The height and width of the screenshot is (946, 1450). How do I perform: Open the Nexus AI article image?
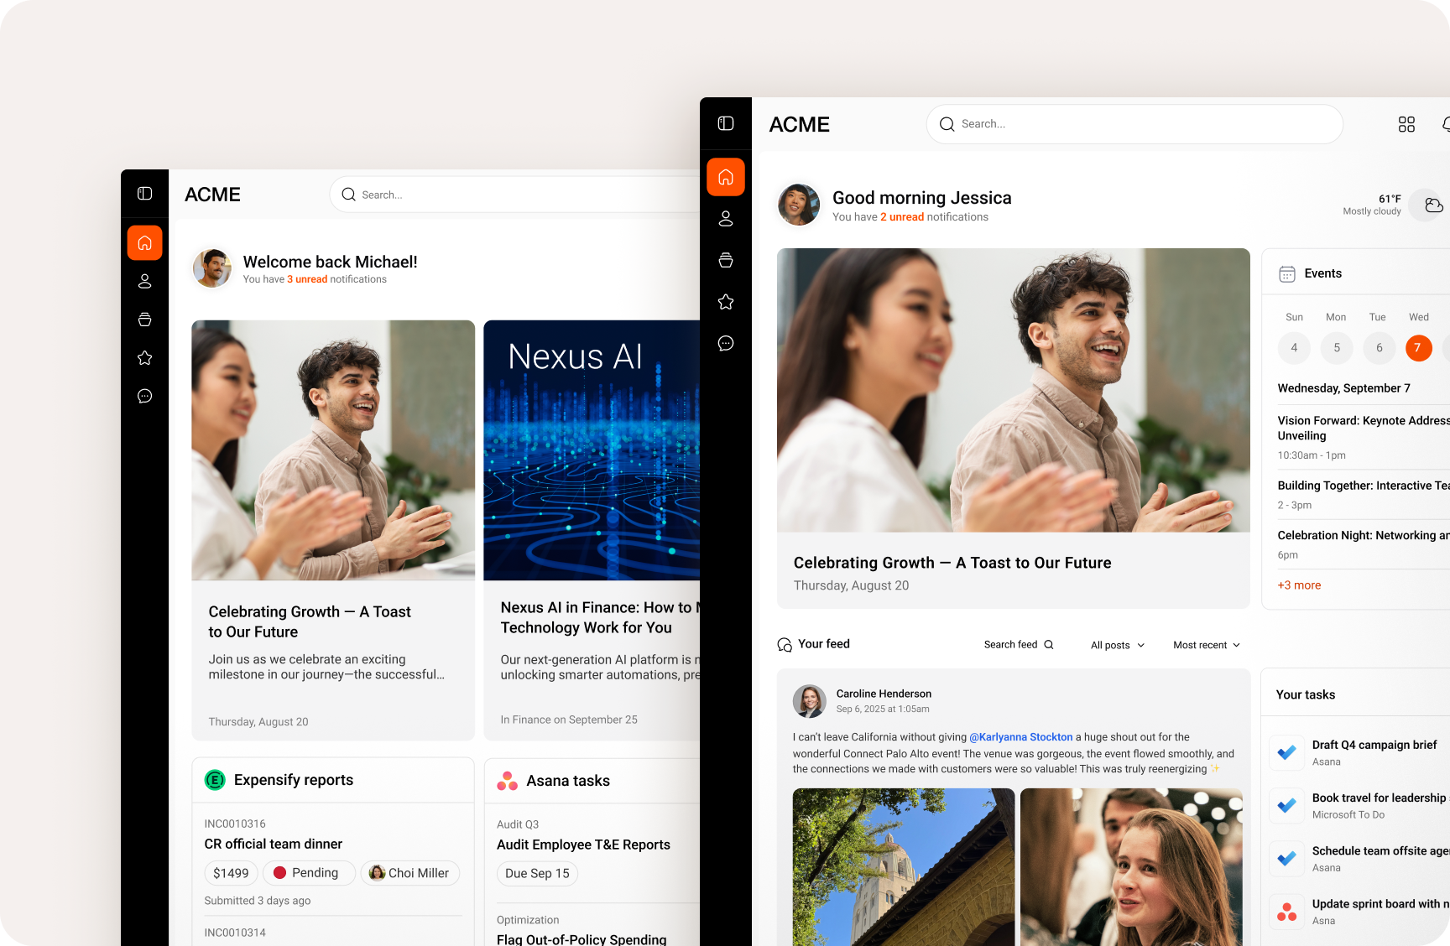tap(592, 450)
